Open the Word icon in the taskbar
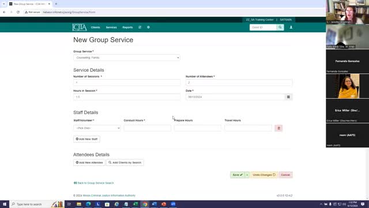This screenshot has width=369, height=208. (155, 204)
